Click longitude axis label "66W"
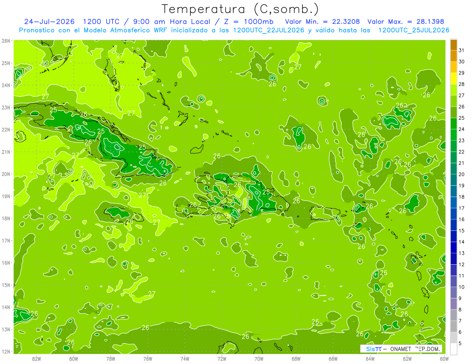The width and height of the screenshot is (472, 364). tap(333, 358)
